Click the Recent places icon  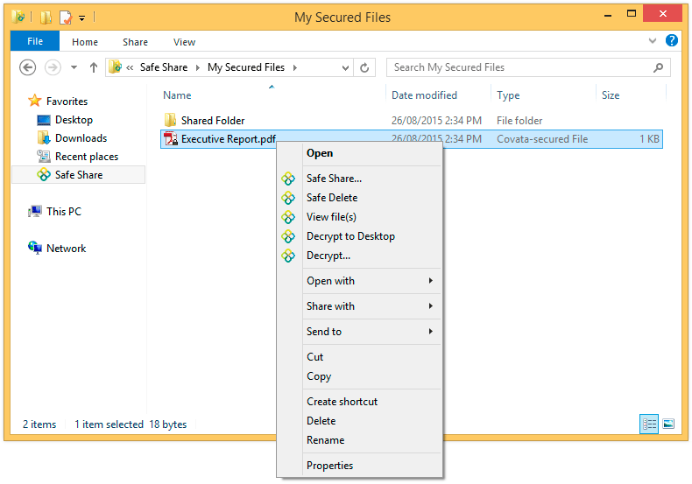click(43, 156)
